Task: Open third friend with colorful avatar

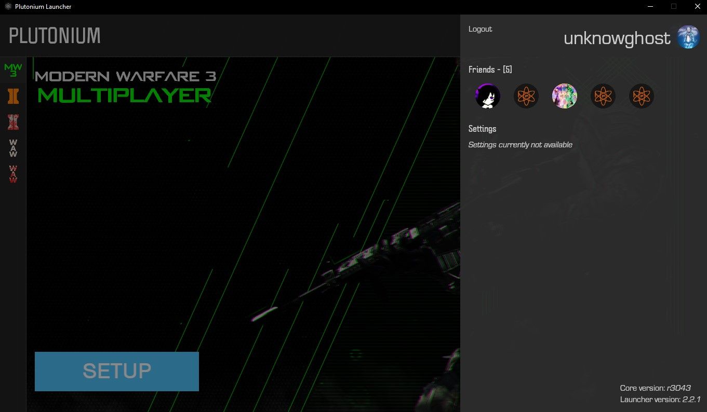Action: (565, 96)
